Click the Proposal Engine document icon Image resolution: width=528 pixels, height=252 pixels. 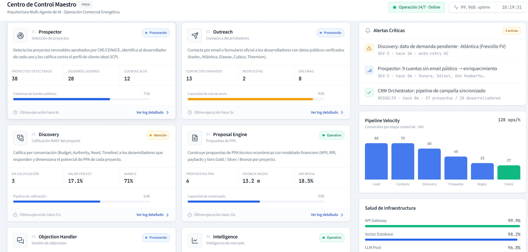click(x=195, y=138)
